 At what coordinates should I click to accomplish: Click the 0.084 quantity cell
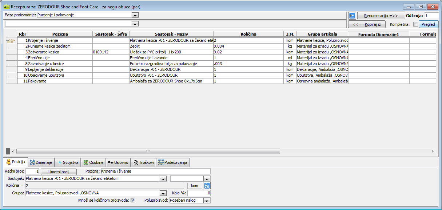coord(248,47)
